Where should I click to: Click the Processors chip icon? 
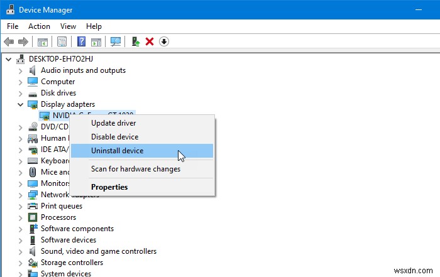(33, 217)
